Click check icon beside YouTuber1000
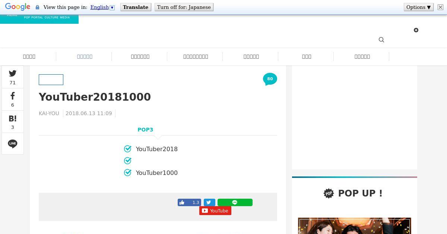This screenshot has height=234, width=447. [128, 173]
